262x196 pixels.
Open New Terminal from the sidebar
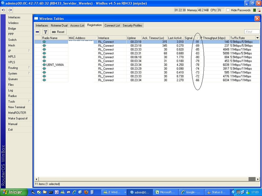(17, 107)
